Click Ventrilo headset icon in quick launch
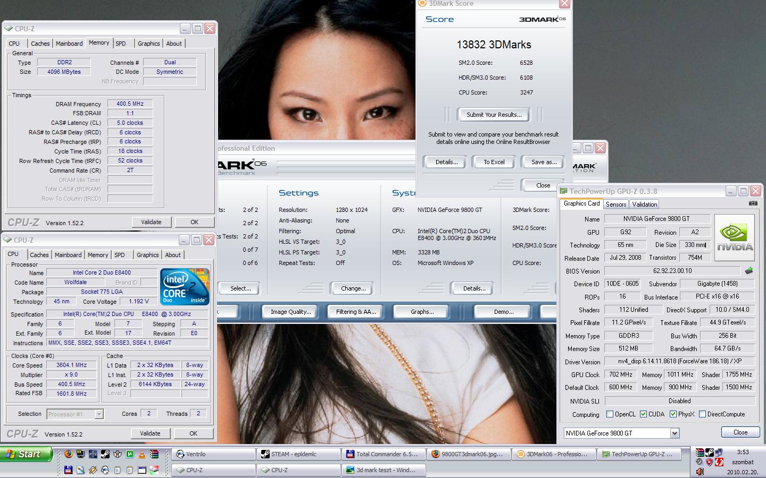 click(x=105, y=470)
